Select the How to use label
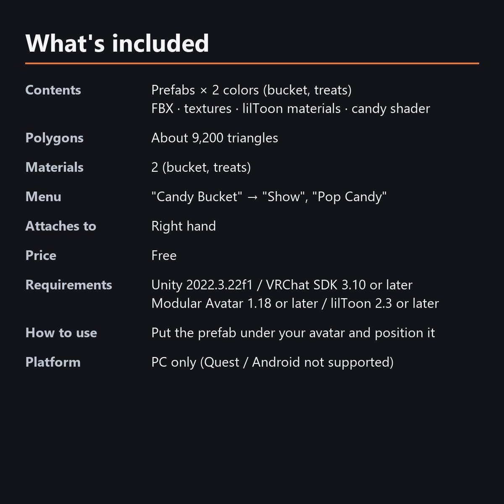 click(61, 333)
